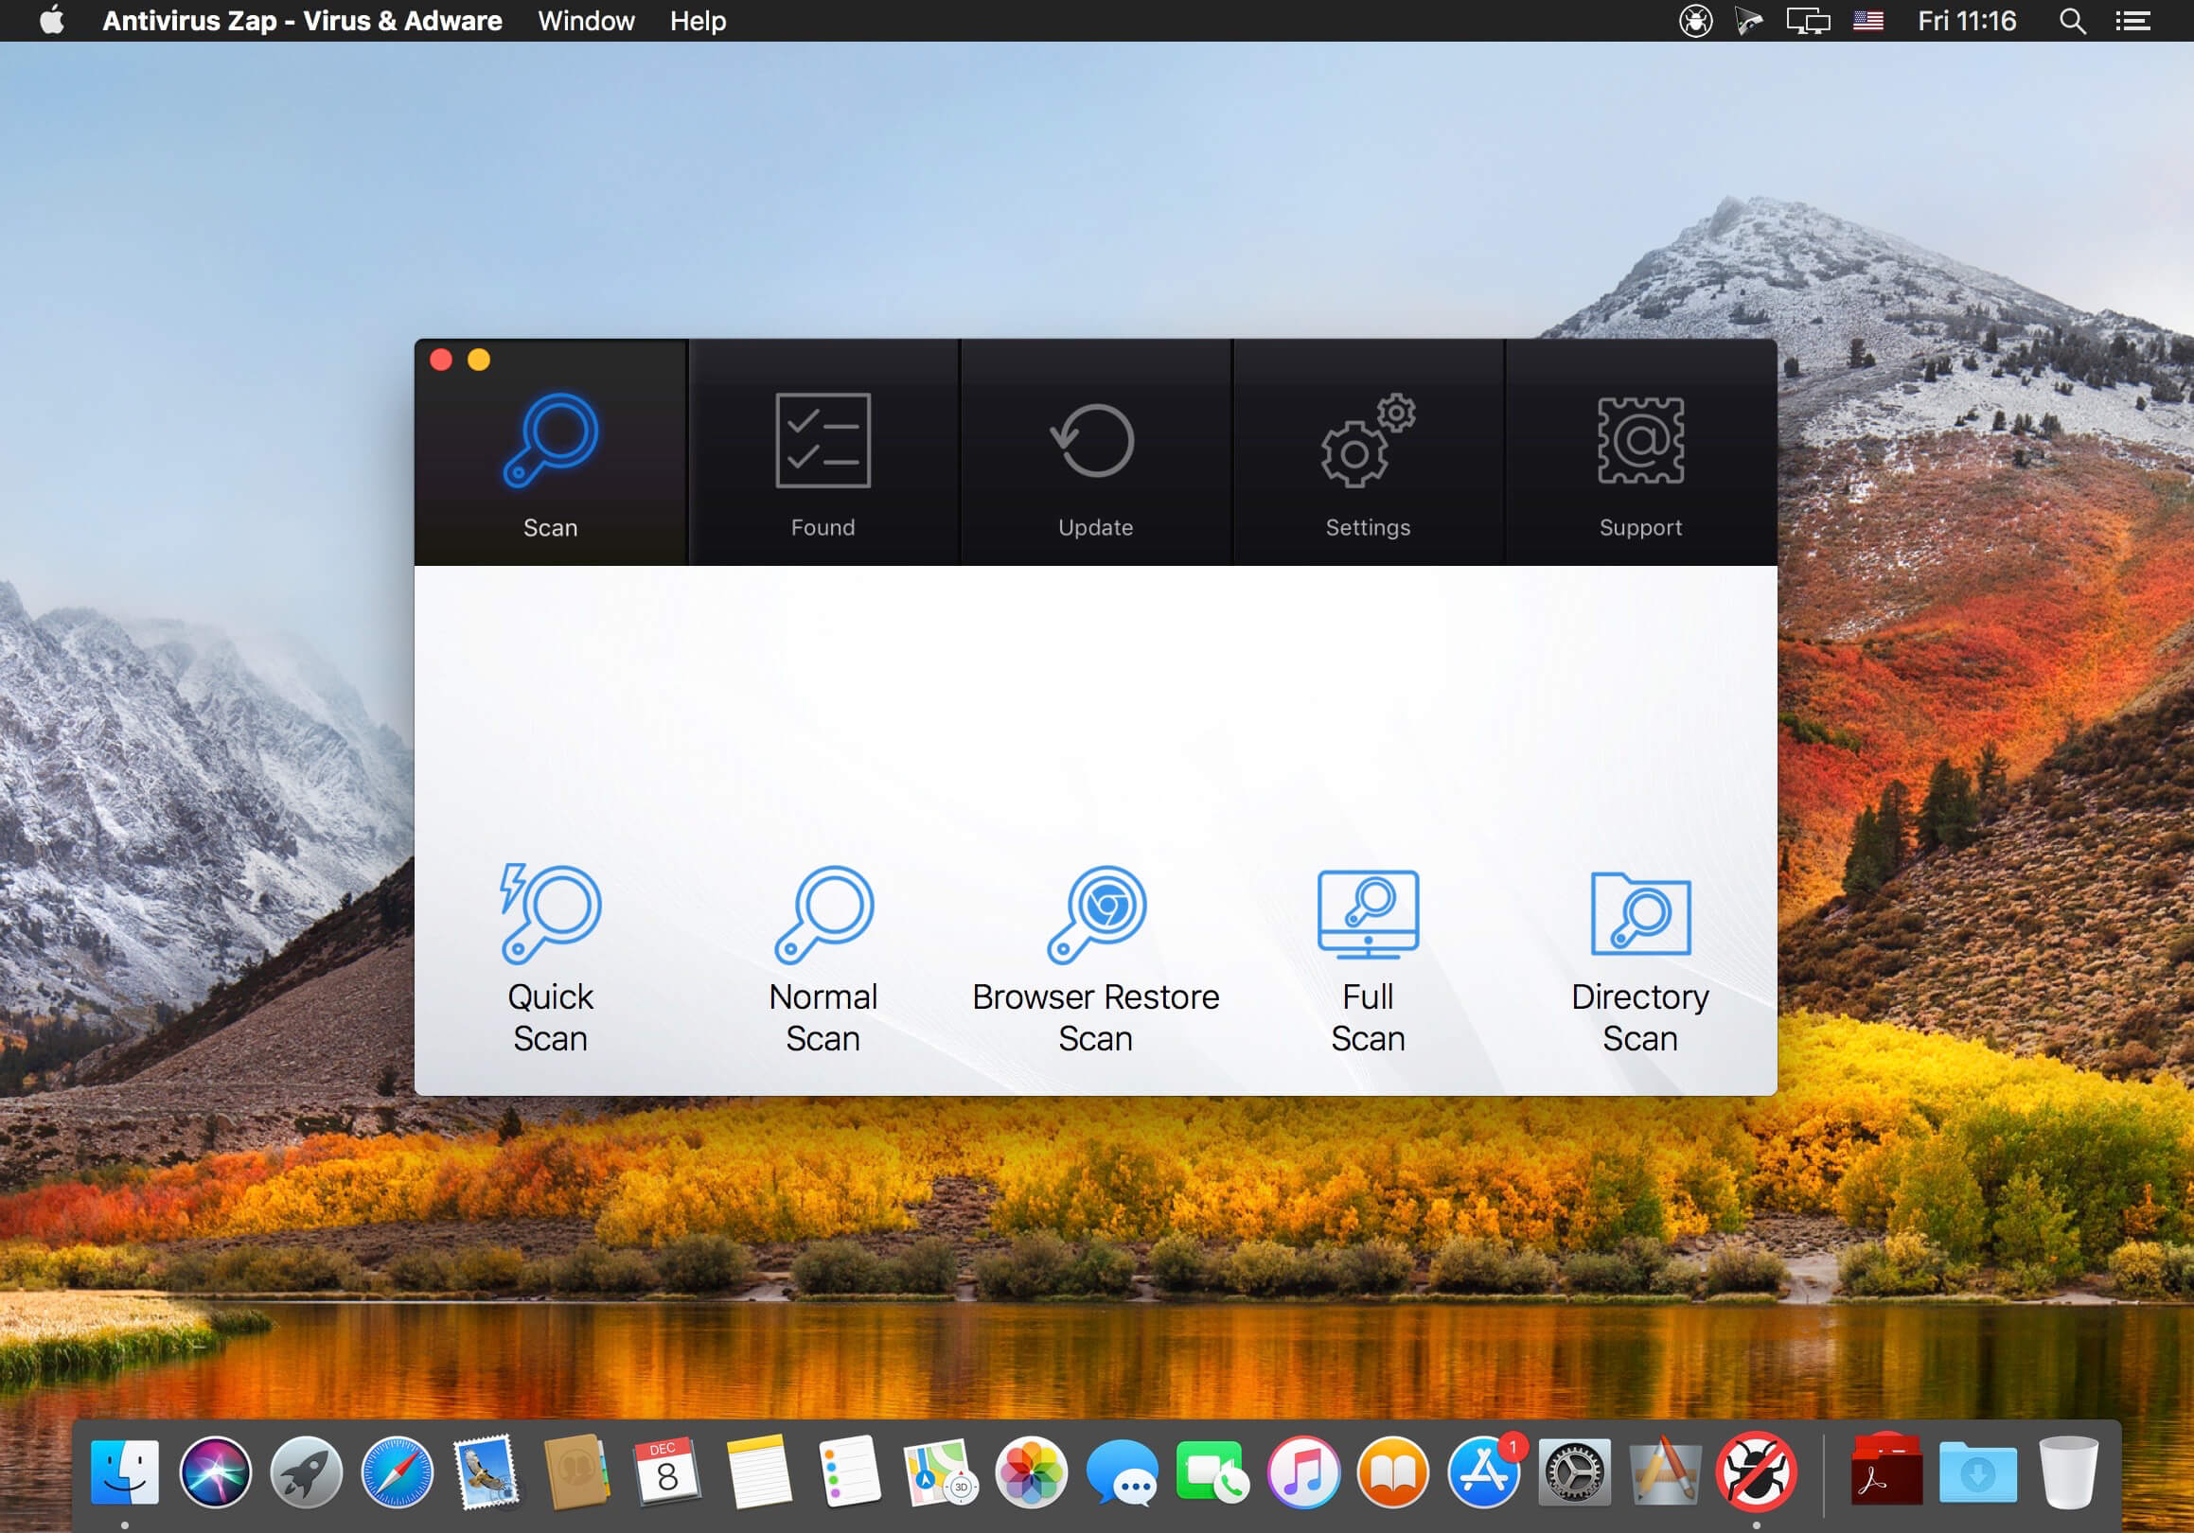Begin a Full Scan

pos(1368,958)
